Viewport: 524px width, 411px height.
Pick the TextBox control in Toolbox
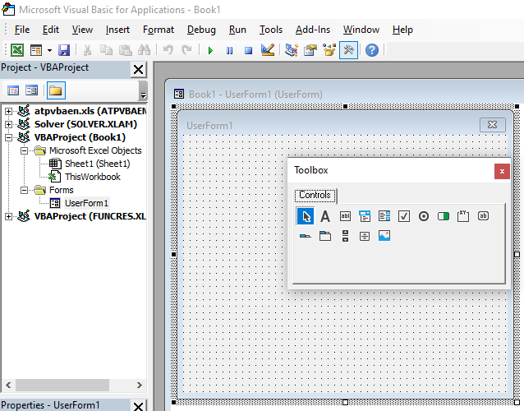point(345,216)
